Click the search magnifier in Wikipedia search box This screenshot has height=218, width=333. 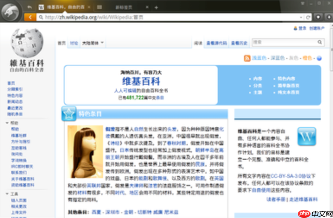point(320,42)
